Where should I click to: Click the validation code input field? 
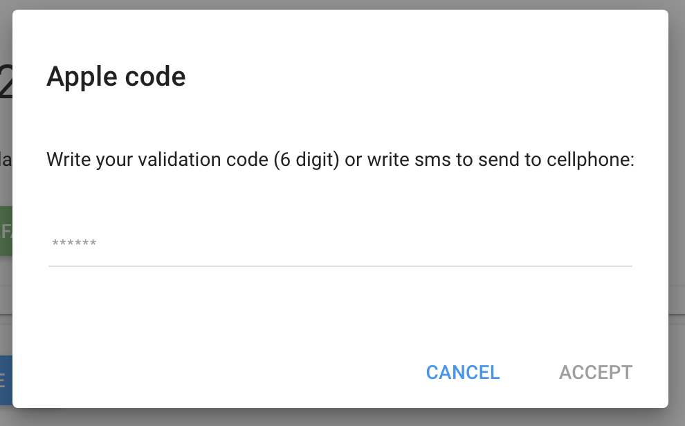pyautogui.click(x=340, y=243)
